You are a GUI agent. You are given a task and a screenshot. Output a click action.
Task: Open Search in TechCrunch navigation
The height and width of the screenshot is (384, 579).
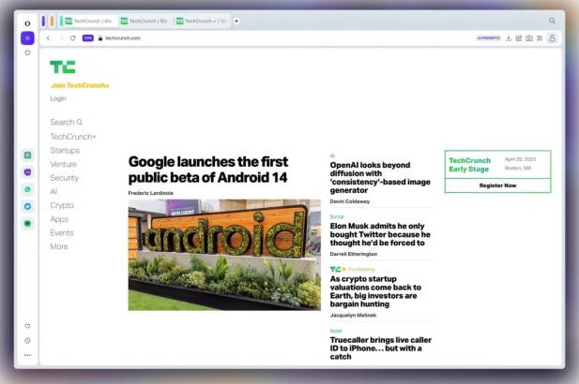click(x=67, y=122)
